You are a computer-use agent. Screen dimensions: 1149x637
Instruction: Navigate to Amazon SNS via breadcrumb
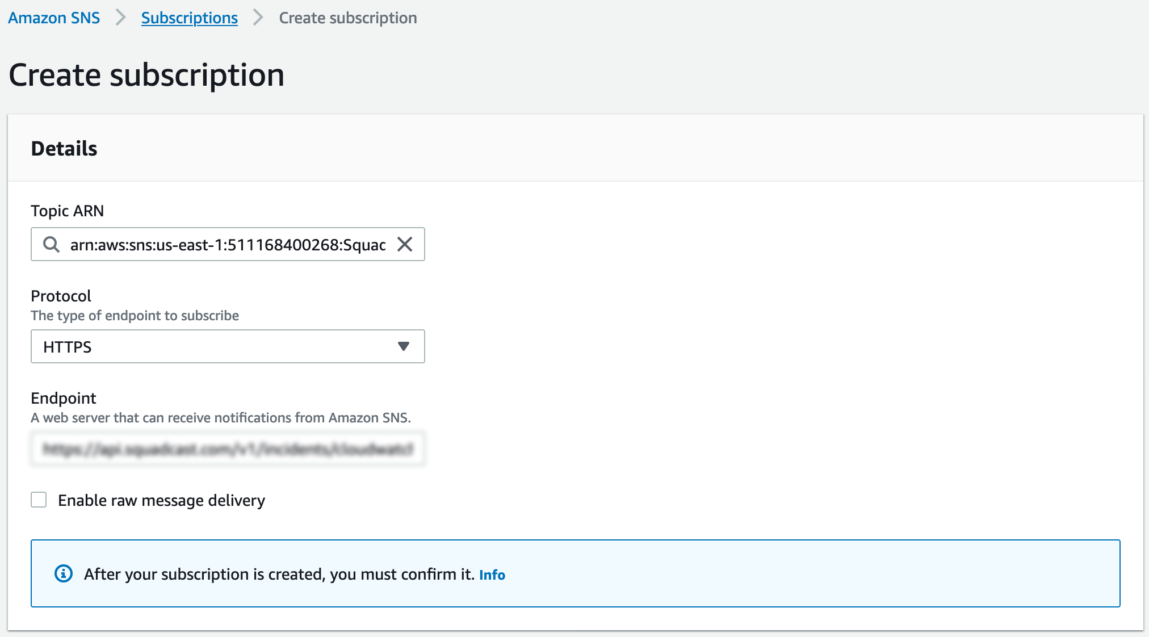tap(53, 18)
